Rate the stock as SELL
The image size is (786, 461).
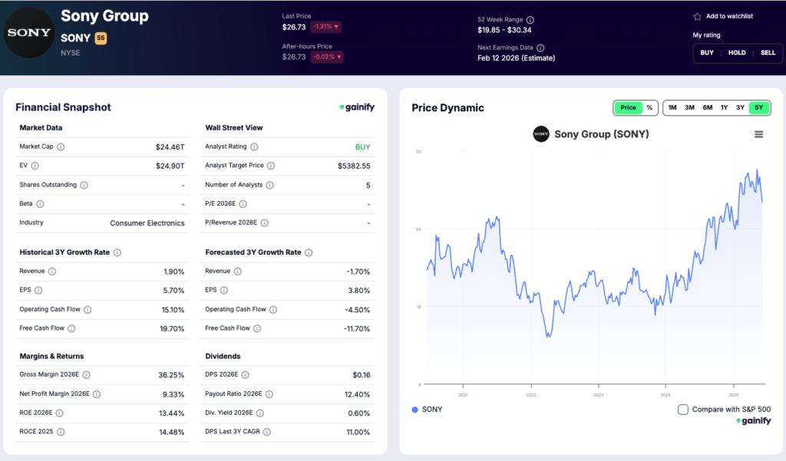(768, 53)
